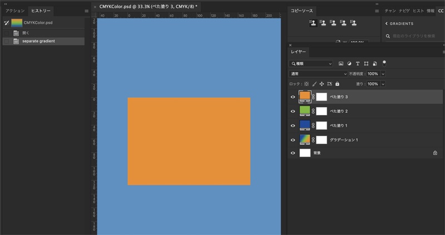
Task: Open the history panel flyout menu
Action: (87, 11)
